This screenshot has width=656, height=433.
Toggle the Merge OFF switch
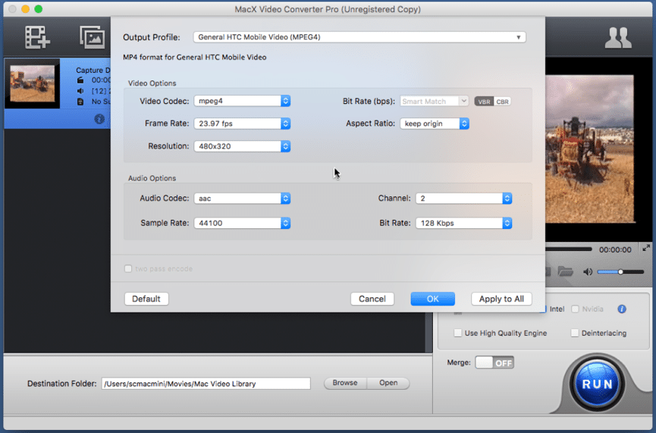pyautogui.click(x=494, y=362)
